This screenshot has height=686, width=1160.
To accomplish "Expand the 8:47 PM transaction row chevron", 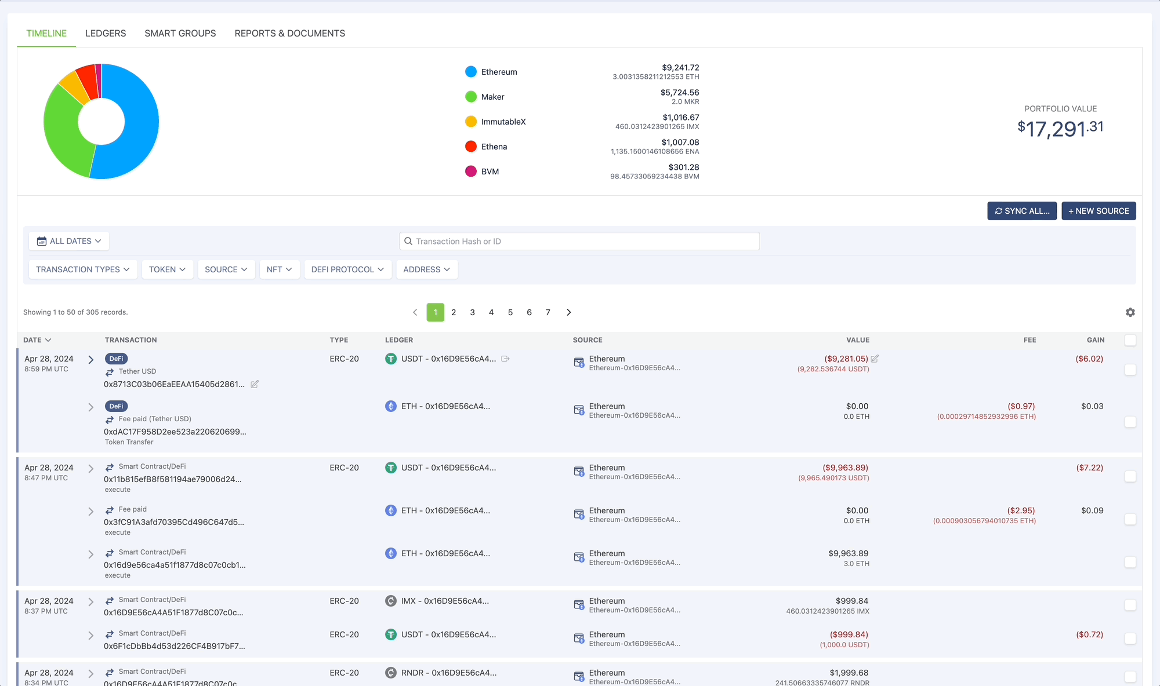I will [x=90, y=469].
